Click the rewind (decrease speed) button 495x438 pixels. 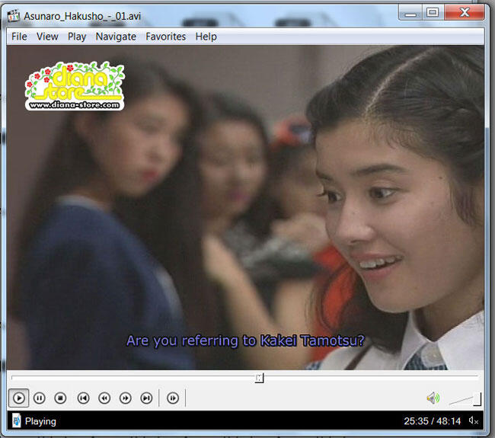[104, 398]
